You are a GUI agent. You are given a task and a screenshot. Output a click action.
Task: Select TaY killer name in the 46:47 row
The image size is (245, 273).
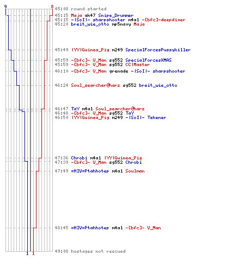tap(75, 109)
